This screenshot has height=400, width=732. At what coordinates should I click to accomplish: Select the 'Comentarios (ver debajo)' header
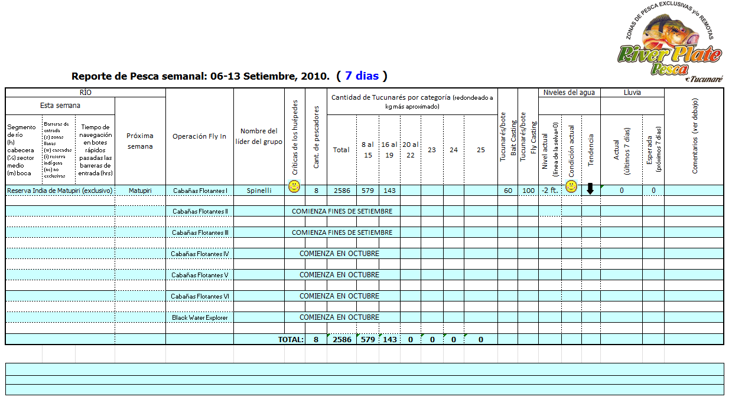tap(694, 137)
